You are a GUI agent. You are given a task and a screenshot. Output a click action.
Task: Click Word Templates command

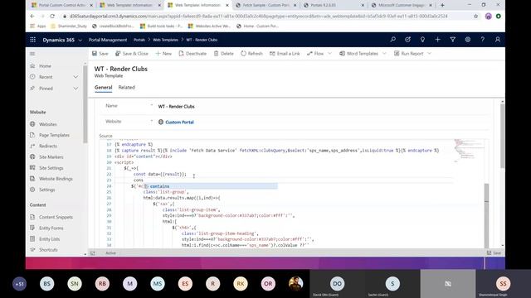358,53
